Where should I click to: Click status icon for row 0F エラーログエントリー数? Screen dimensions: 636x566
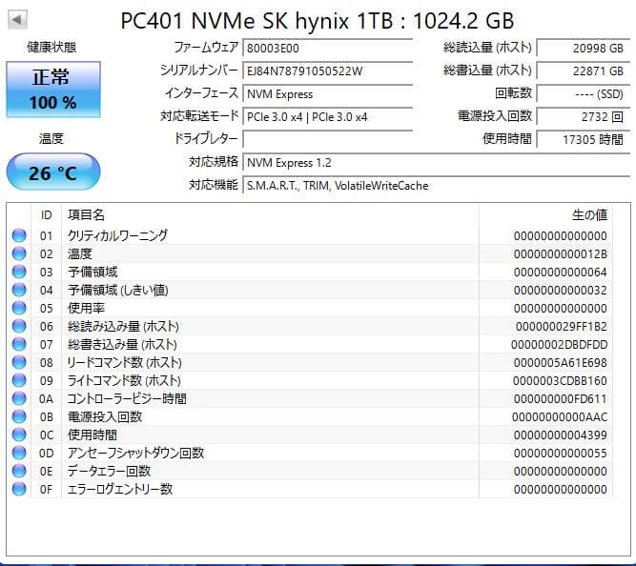pos(19,489)
